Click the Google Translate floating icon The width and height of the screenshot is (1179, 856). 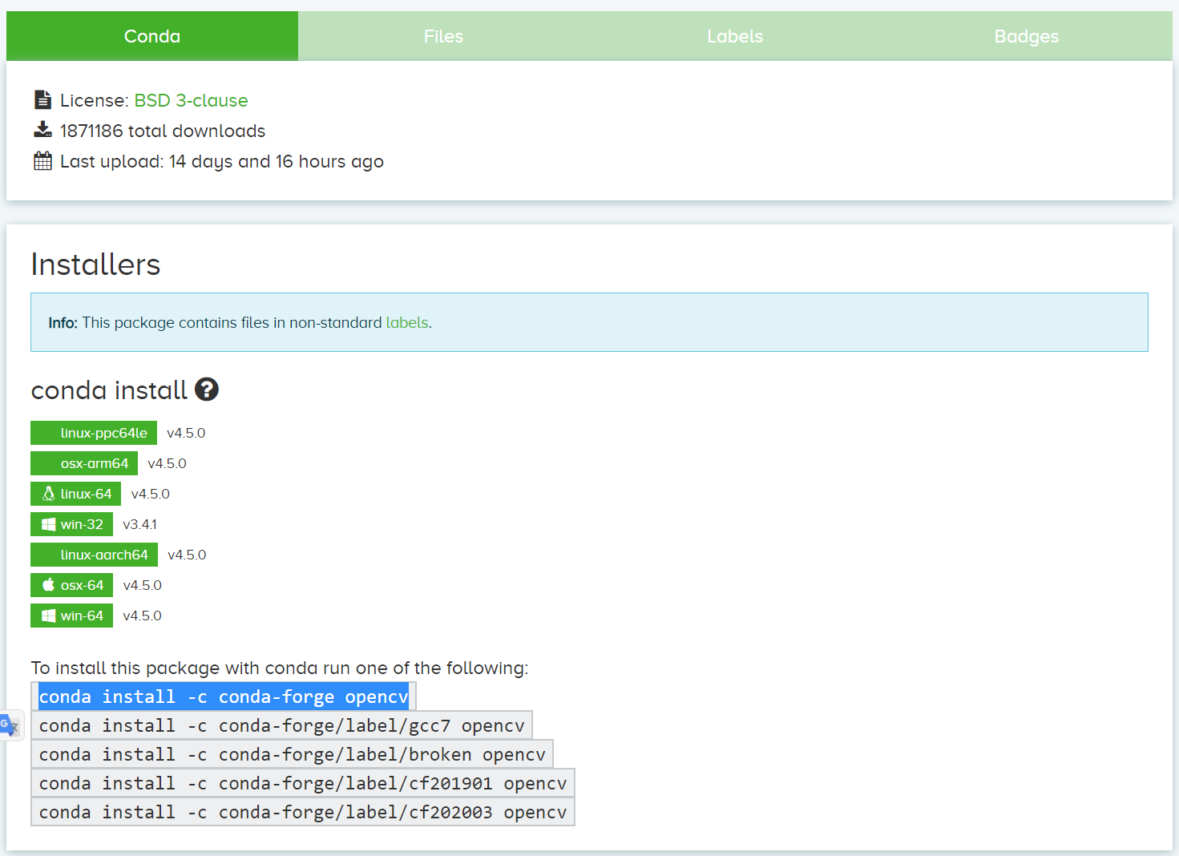pos(10,725)
